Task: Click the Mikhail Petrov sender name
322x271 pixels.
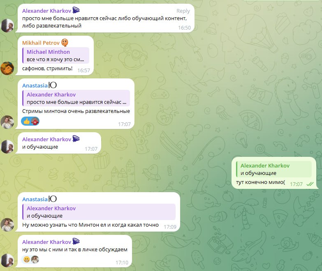Action: point(41,43)
